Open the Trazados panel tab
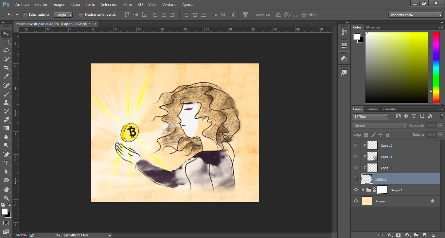The height and width of the screenshot is (238, 445). pyautogui.click(x=389, y=109)
